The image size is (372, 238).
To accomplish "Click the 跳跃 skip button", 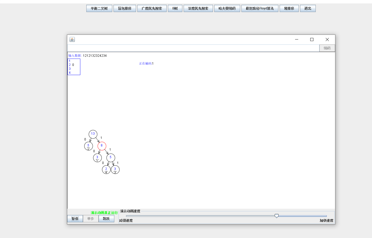I will (x=106, y=219).
